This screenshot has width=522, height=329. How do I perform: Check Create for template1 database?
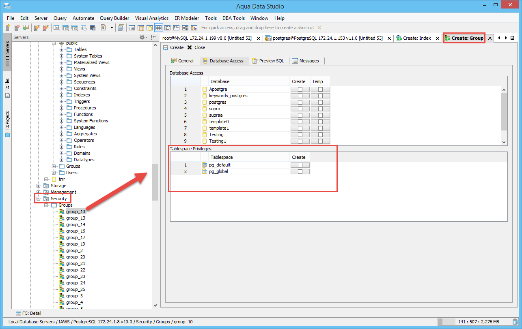[x=300, y=128]
